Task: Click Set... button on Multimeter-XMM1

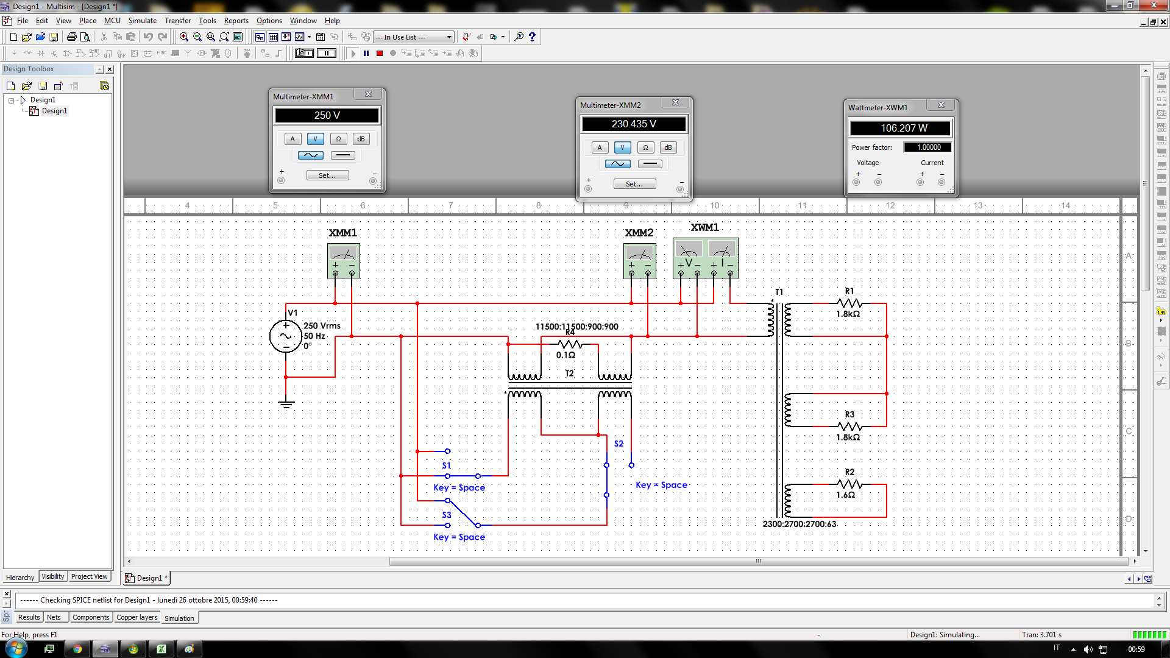Action: [x=327, y=175]
